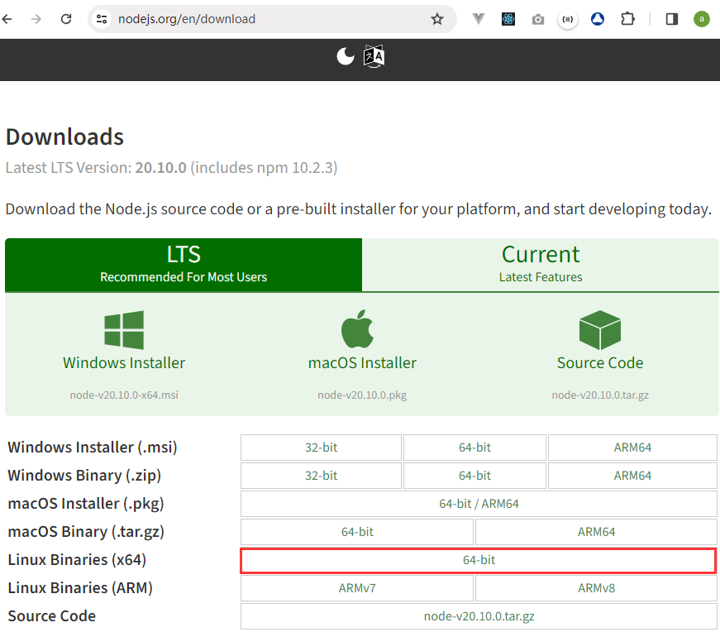This screenshot has height=632, width=720.
Task: Go back using the browser back arrow
Action: 7,19
